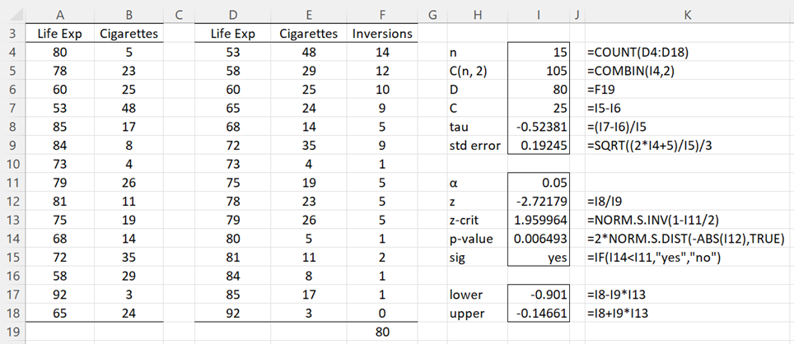The height and width of the screenshot is (344, 794).
Task: Select the upper bound cell -0.14661
Action: point(539,314)
